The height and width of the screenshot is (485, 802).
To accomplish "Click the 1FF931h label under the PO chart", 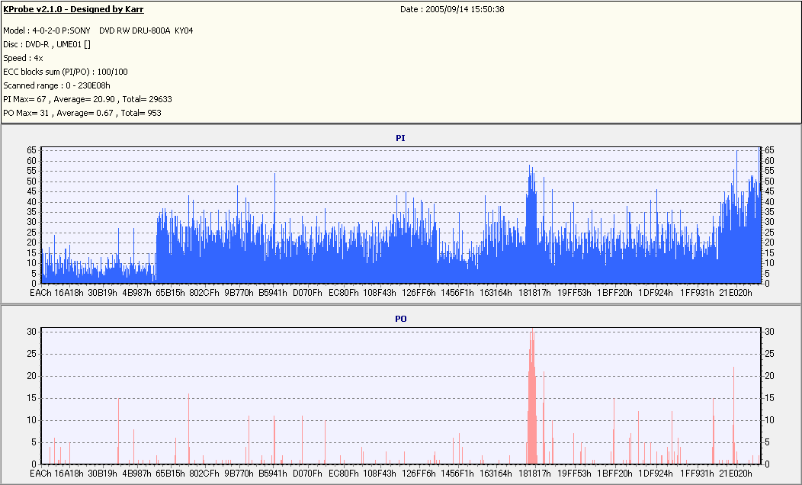I will coord(697,474).
